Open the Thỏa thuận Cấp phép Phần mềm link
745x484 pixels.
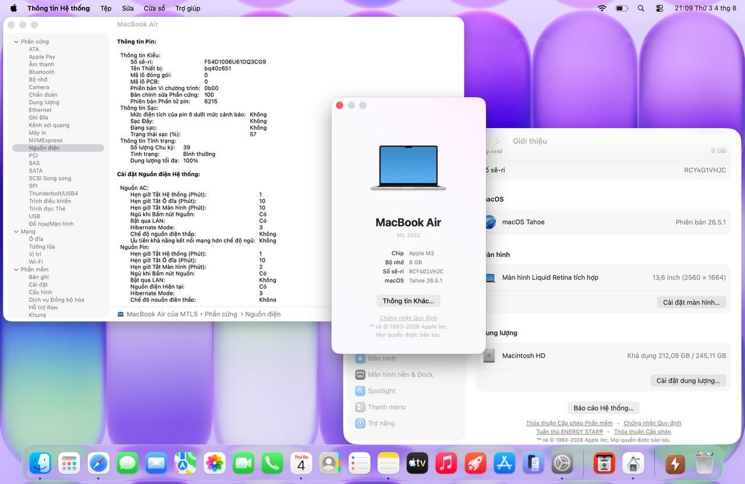coord(569,423)
